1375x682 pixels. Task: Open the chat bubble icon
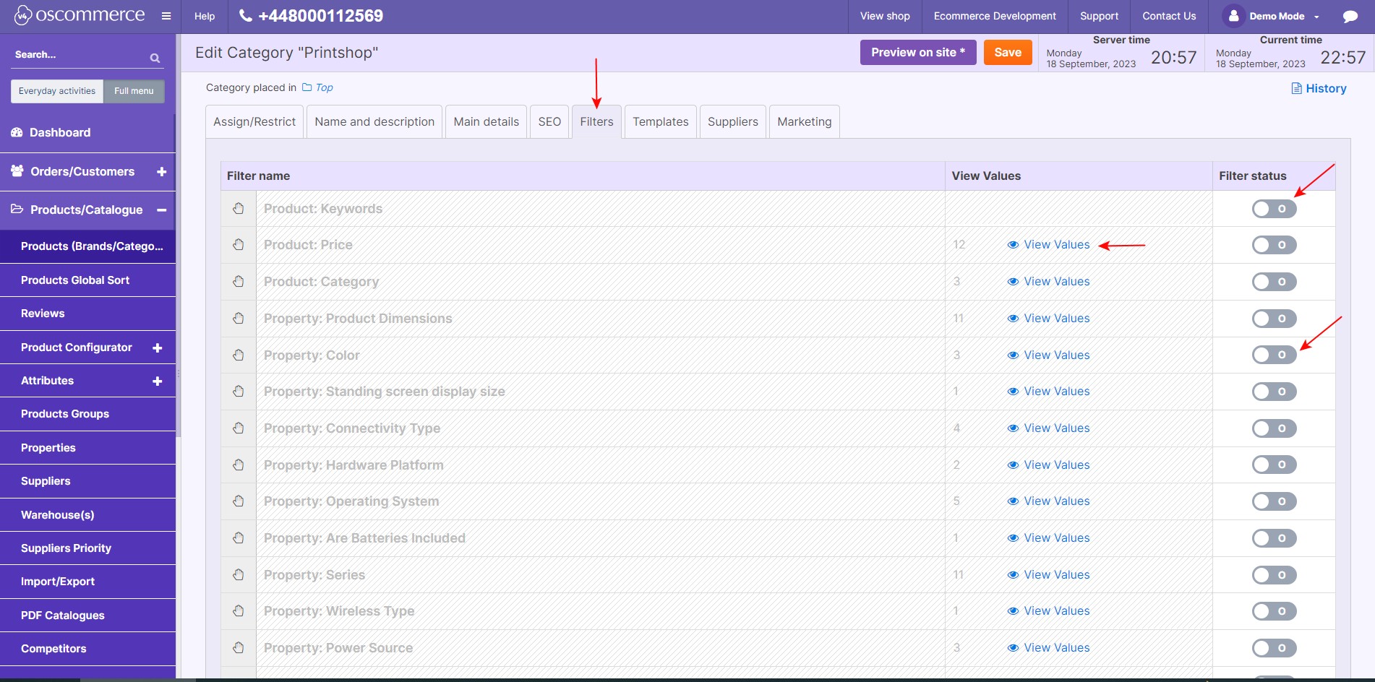pos(1350,16)
